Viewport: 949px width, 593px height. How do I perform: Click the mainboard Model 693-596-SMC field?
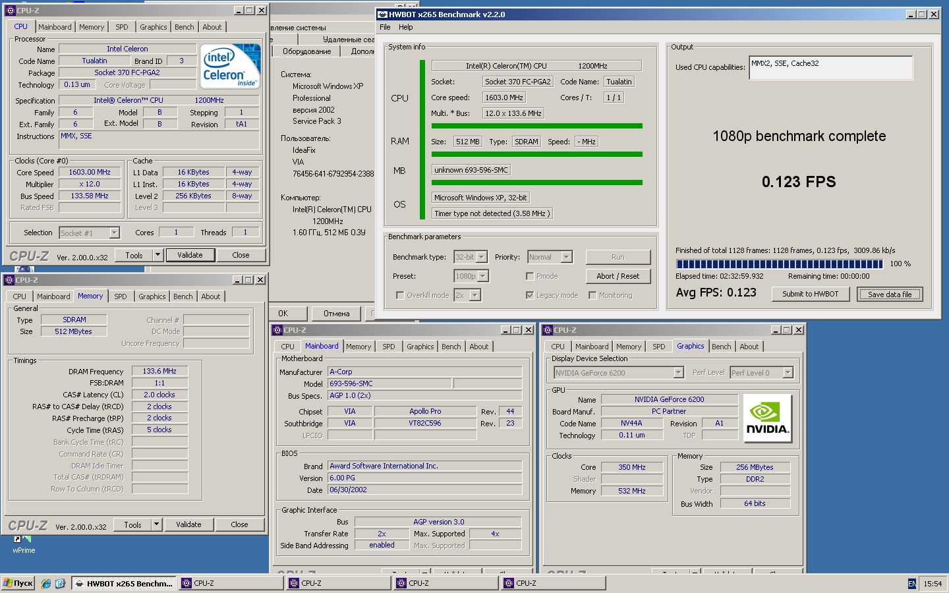click(x=389, y=383)
